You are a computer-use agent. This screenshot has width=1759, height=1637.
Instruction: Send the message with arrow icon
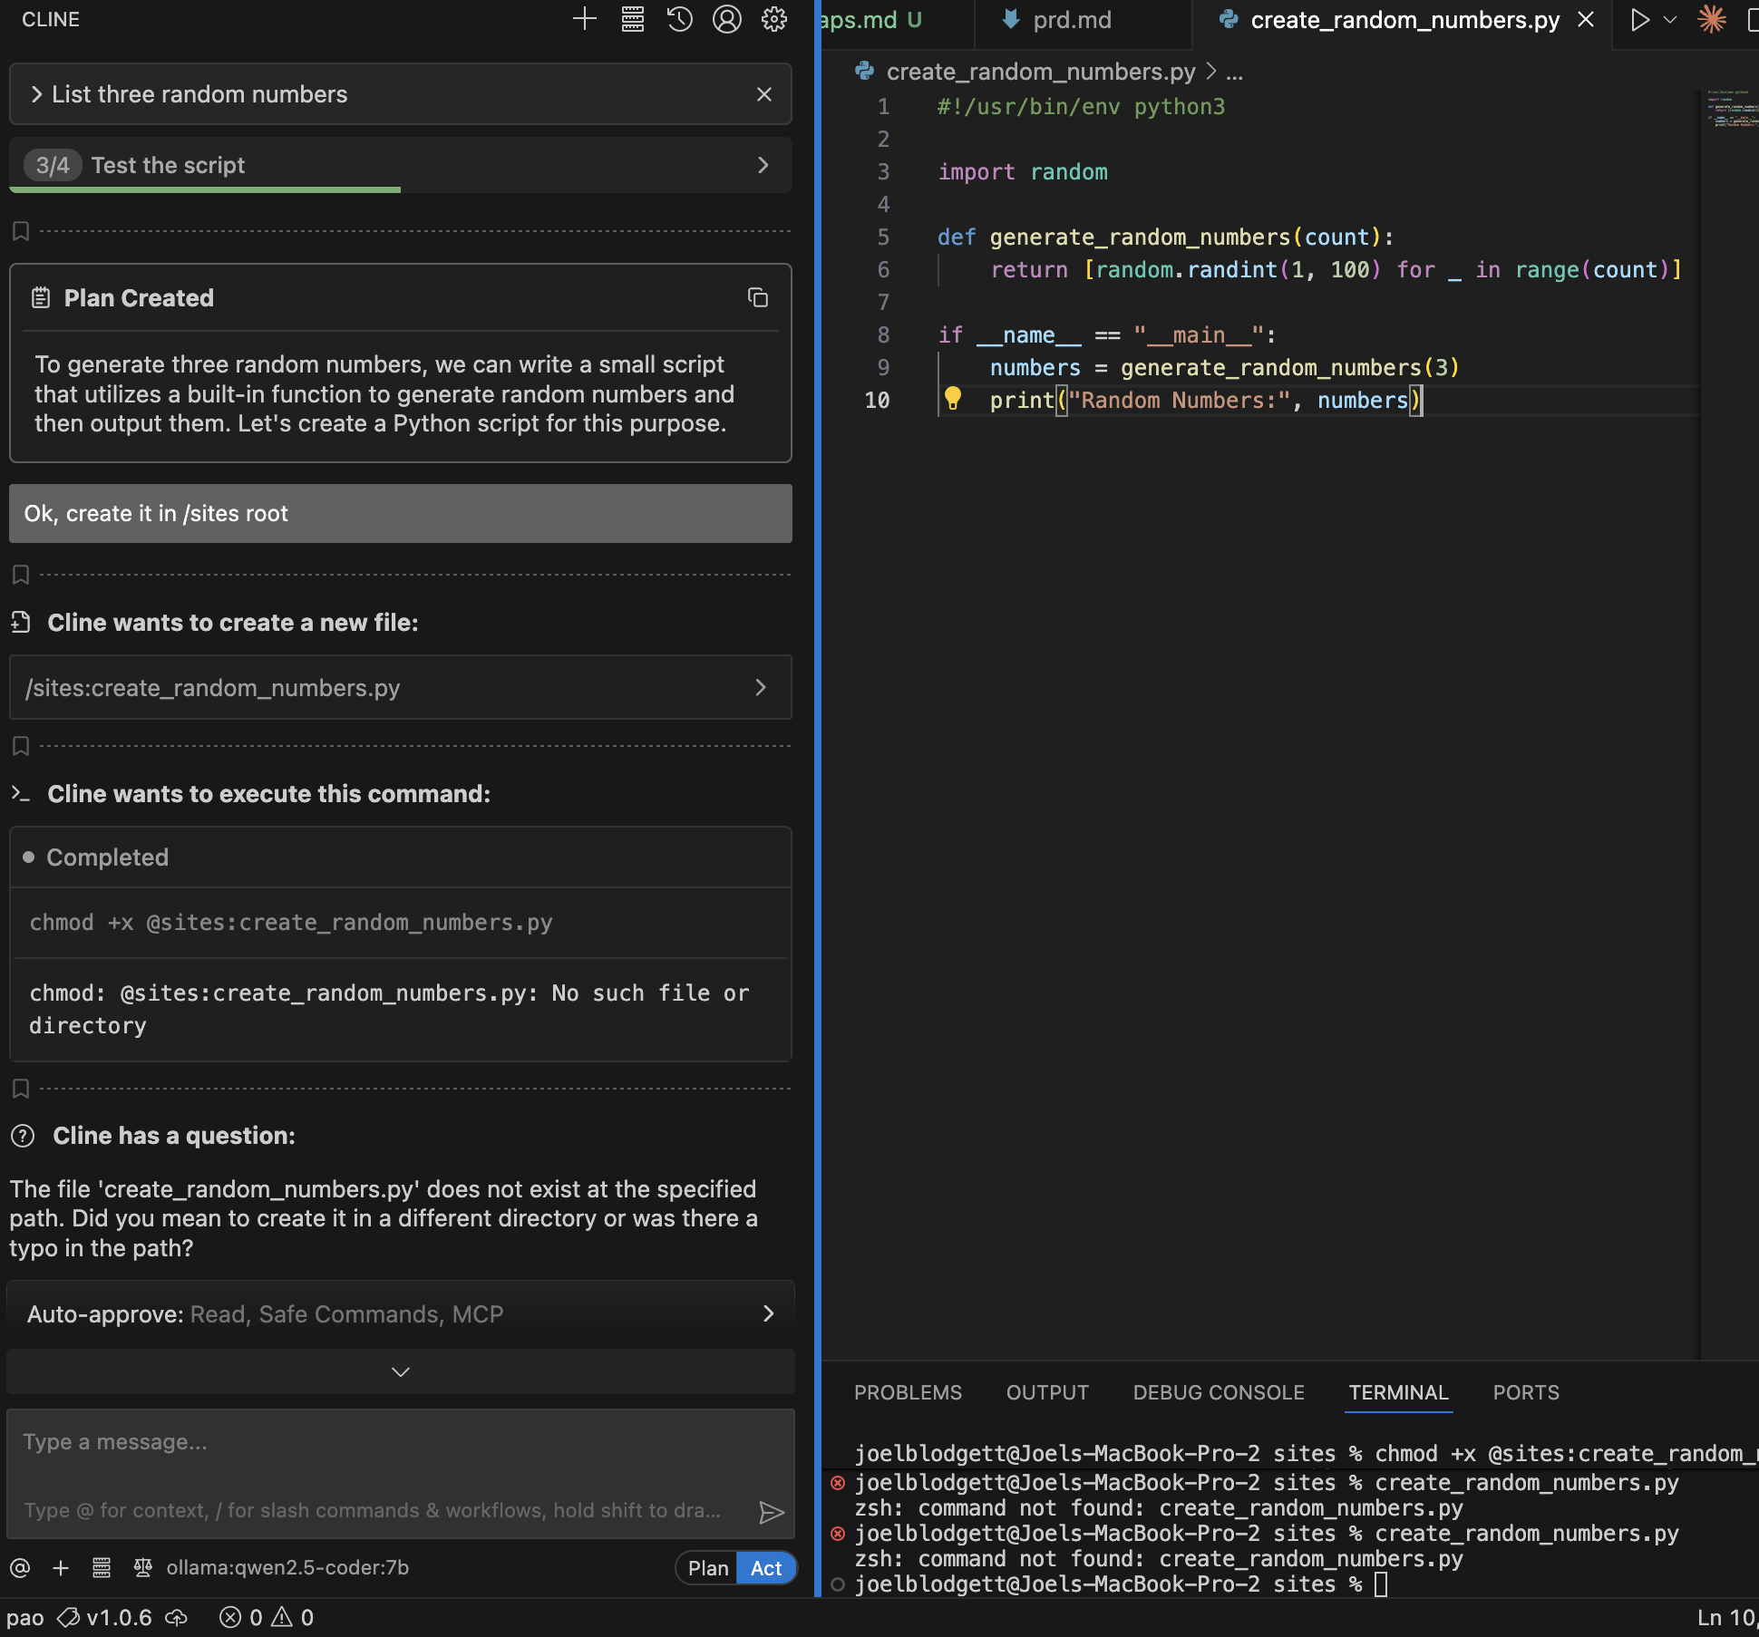tap(771, 1512)
